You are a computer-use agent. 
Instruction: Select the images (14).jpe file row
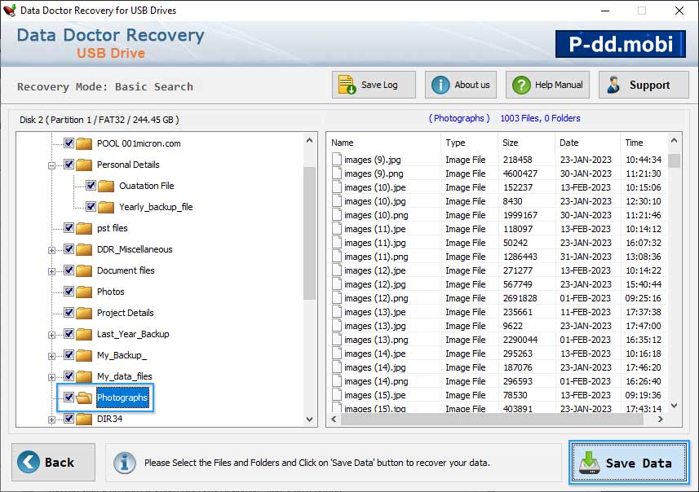(498, 354)
